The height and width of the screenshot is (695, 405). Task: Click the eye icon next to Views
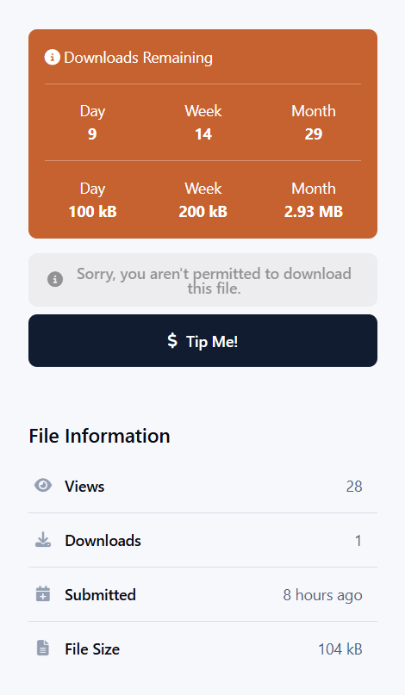pos(43,486)
